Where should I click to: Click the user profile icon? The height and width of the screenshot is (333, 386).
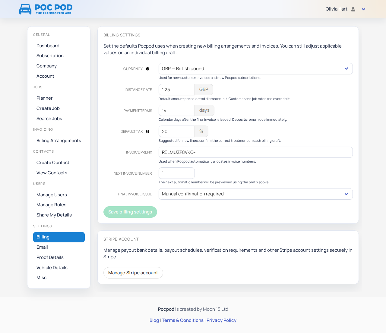pos(353,9)
